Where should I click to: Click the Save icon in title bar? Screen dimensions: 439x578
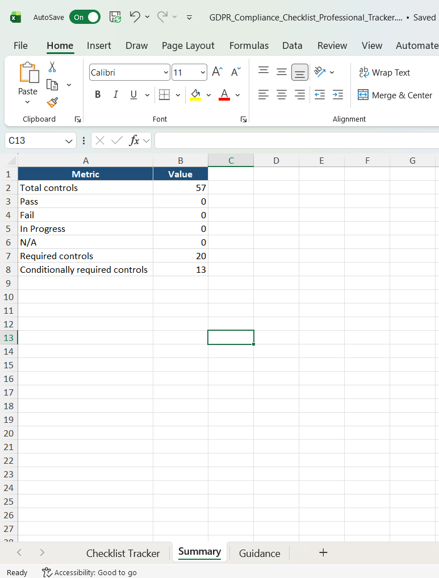[x=115, y=17]
